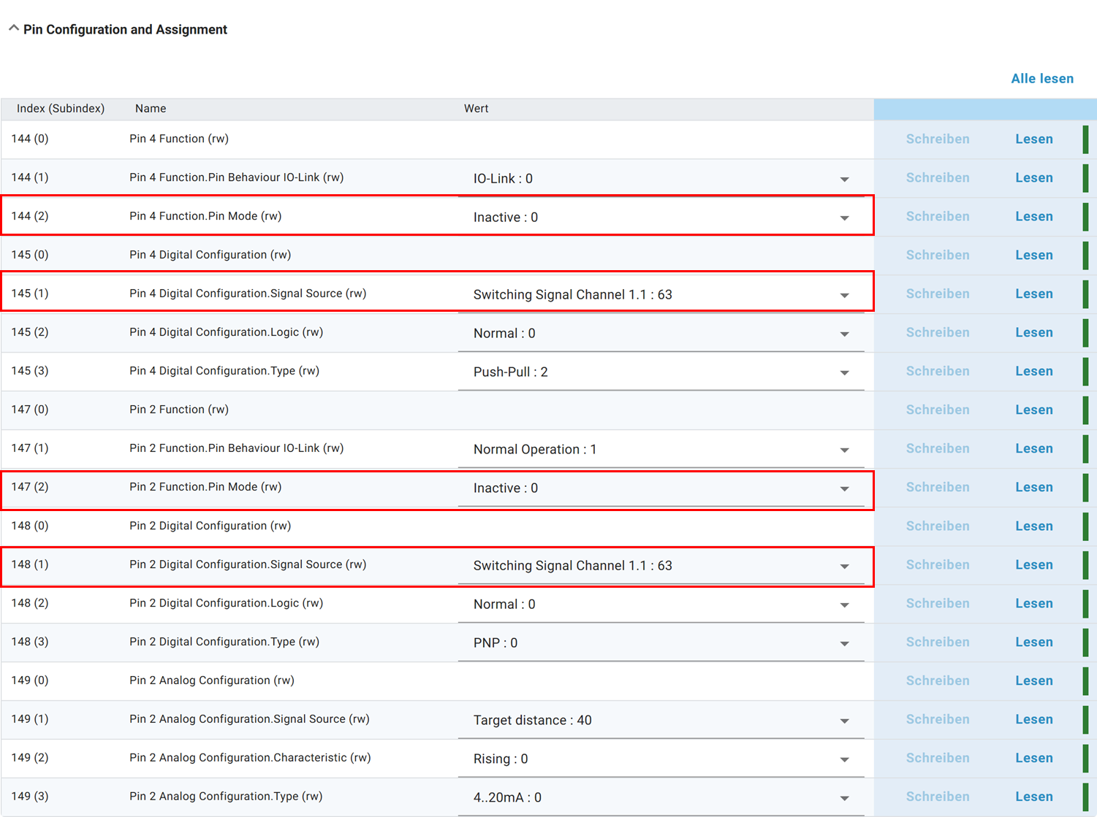Click Lesen for index 144 (2)
Viewport: 1097px width, 817px height.
[x=1033, y=217]
